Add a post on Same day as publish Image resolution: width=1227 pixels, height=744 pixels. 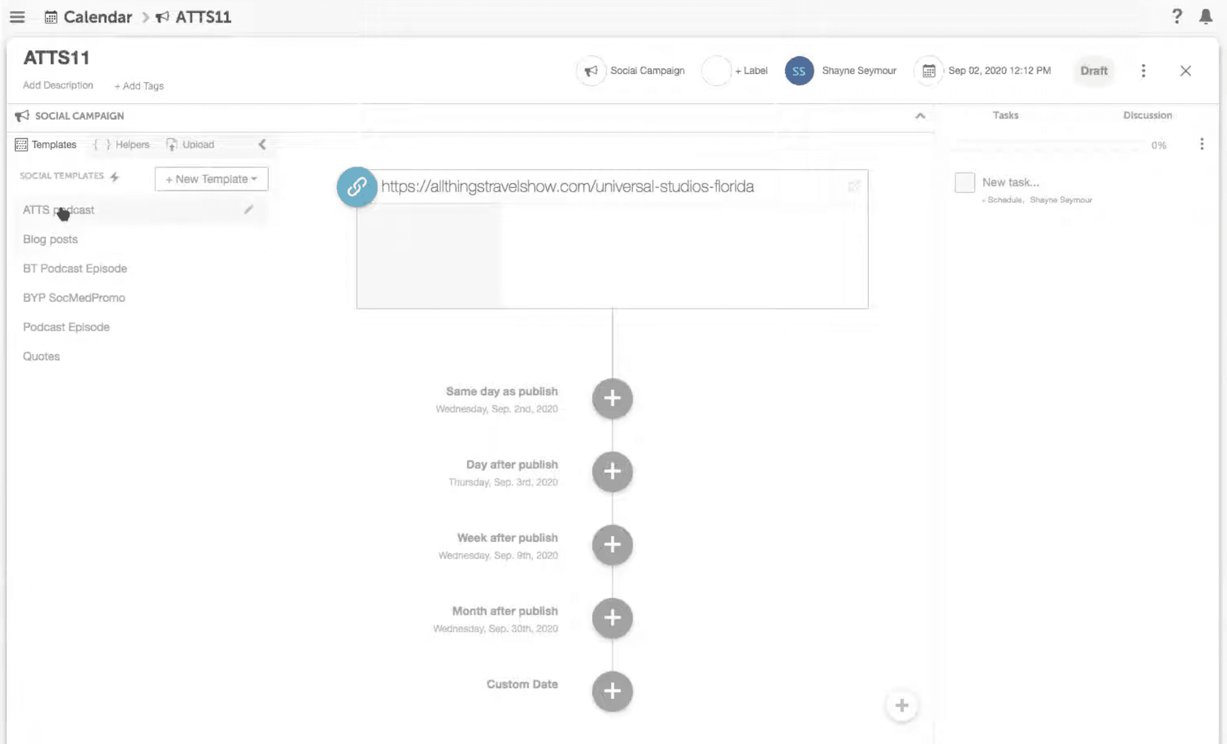(x=612, y=399)
